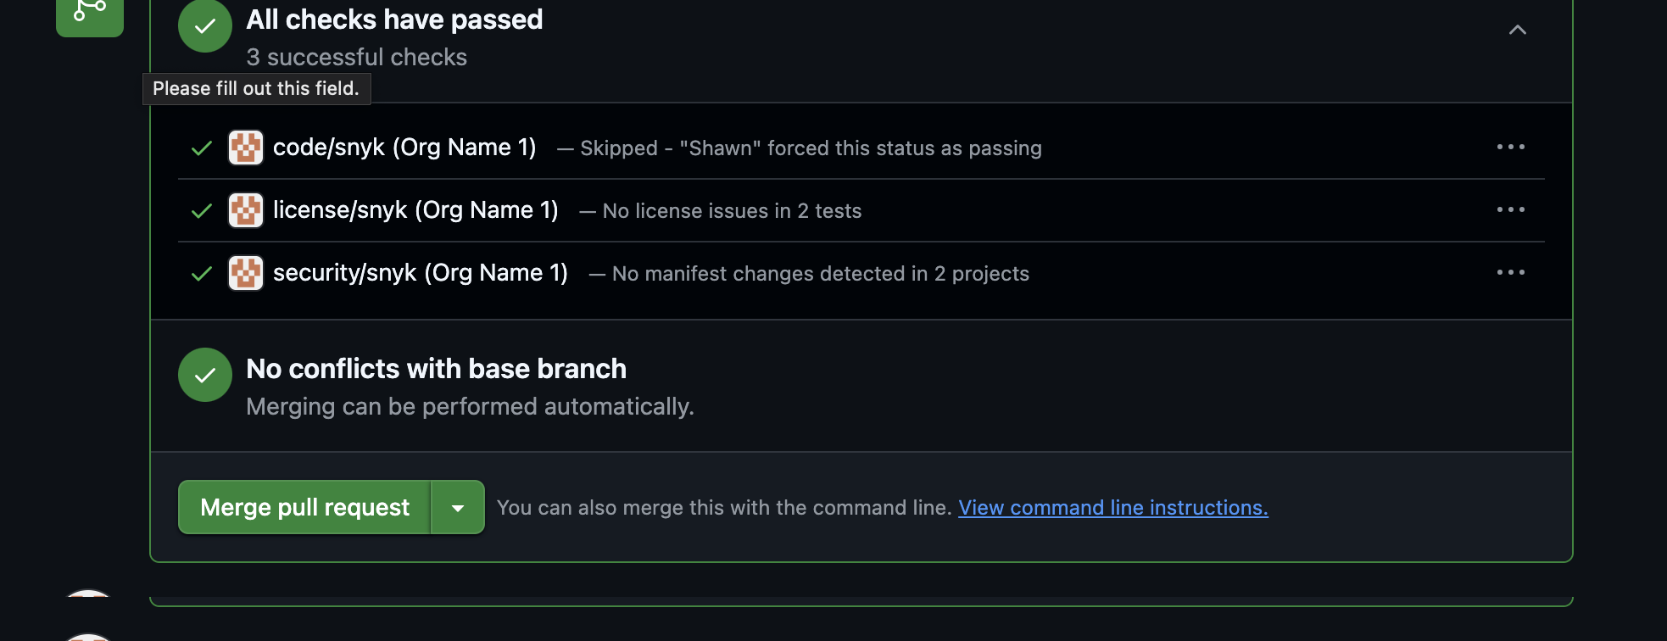This screenshot has height=641, width=1667.
Task: Open the security/snyk three-dot options menu
Action: 1510,273
